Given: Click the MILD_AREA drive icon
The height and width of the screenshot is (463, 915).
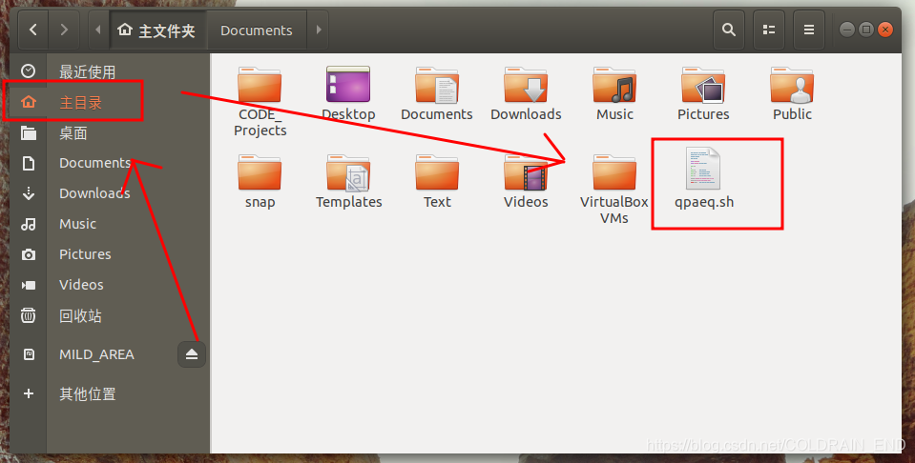Looking at the screenshot, I should 28,354.
